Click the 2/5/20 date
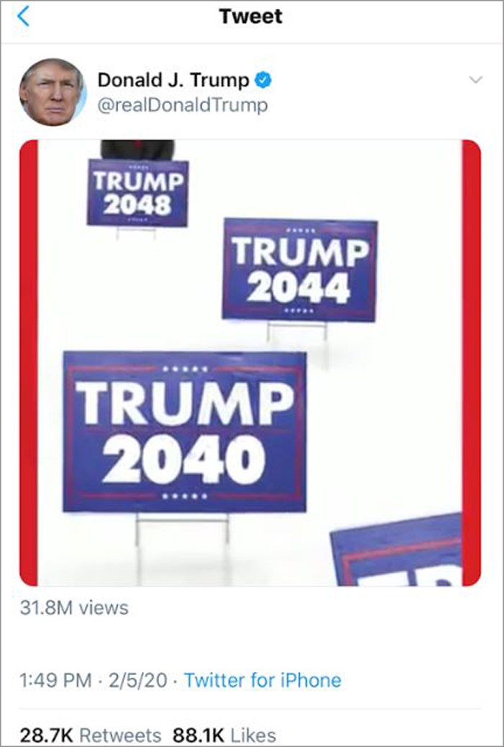504x747 pixels. [x=138, y=680]
